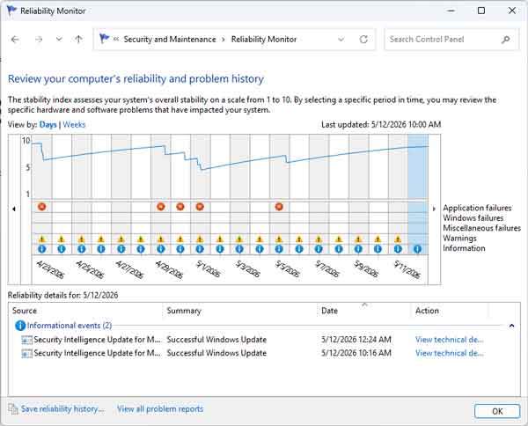Viewport: 528px width, 426px height.
Task: Click the chart's right scroll arrow
Action: click(434, 209)
